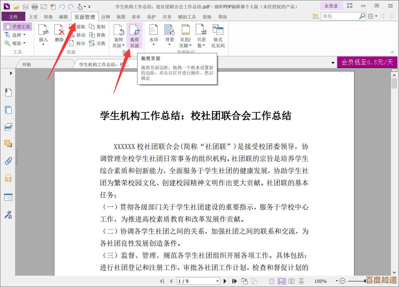Open the Bookmarks panel in left sidebar
This screenshot has width=399, height=287.
(8, 92)
